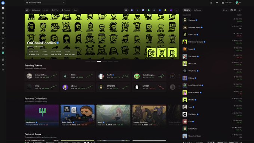The height and width of the screenshot is (143, 254).
Task: Open the Weasels In Stock collection row
Action: click(212, 136)
